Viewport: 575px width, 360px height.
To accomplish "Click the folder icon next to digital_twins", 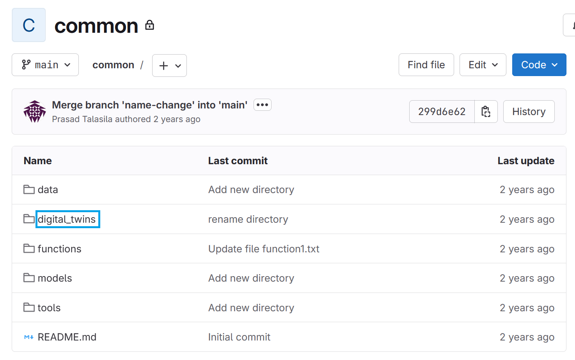I will tap(29, 219).
